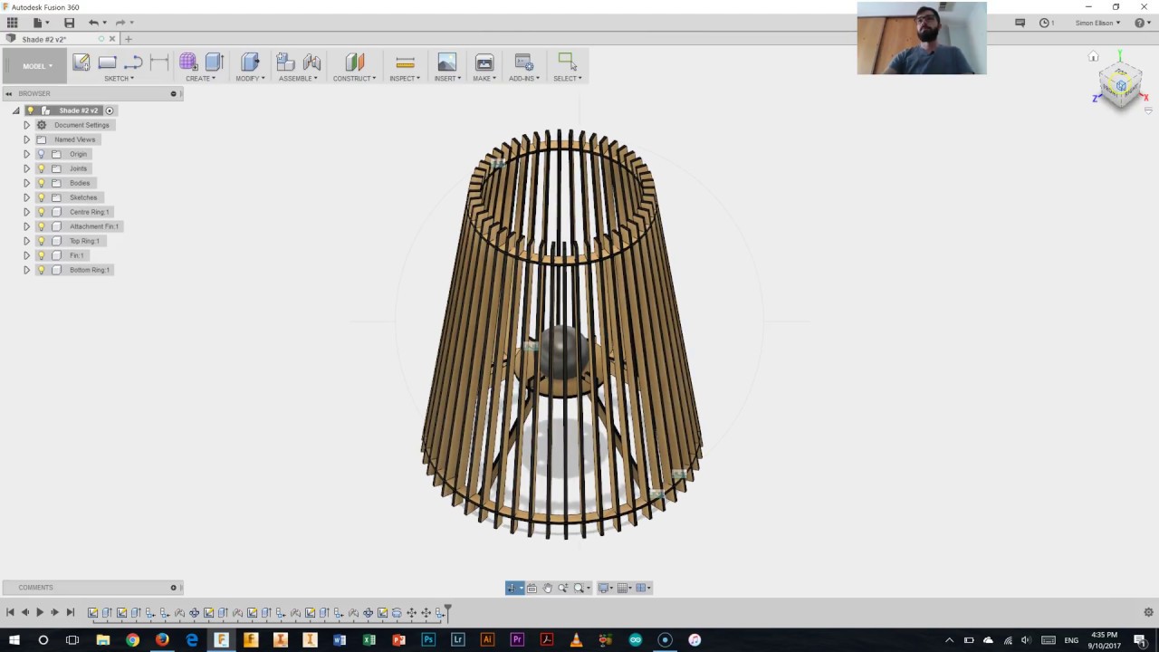The height and width of the screenshot is (652, 1159).
Task: Select the Fillet sketch tool
Action: tap(133, 62)
